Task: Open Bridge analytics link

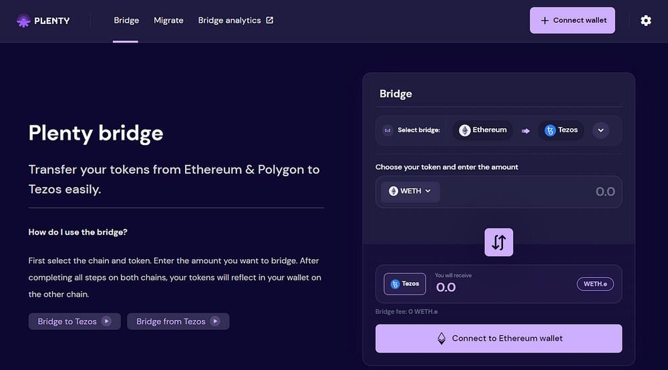Action: pyautogui.click(x=236, y=21)
